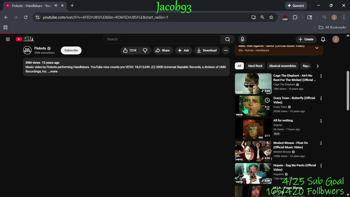Open Chrome profile avatar

(x=334, y=17)
